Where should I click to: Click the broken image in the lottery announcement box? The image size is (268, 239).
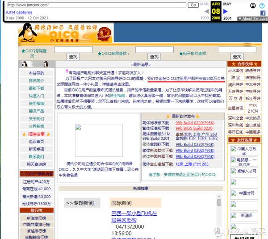[99, 140]
